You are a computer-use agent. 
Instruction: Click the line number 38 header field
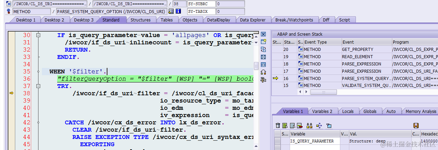(179, 4)
